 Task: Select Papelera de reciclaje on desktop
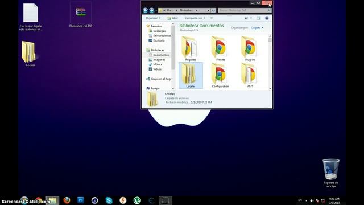(331, 173)
